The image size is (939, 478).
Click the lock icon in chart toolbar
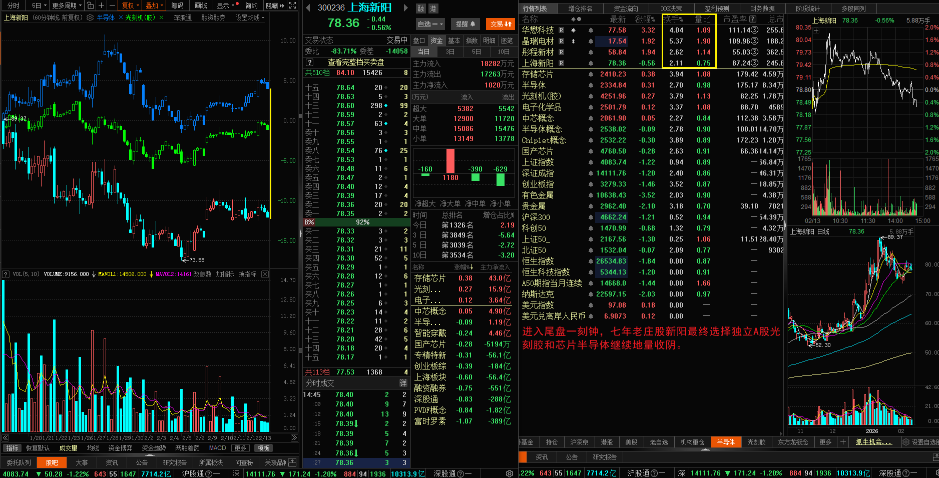90,5
